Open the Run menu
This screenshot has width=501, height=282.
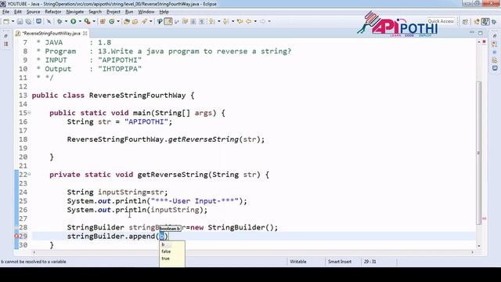[x=129, y=12]
